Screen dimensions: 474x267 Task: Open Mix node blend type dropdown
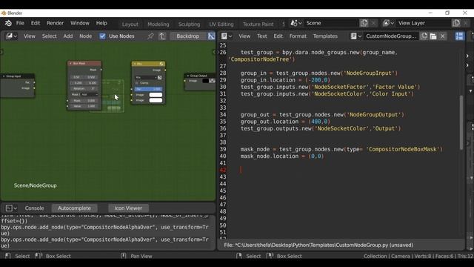[146, 77]
